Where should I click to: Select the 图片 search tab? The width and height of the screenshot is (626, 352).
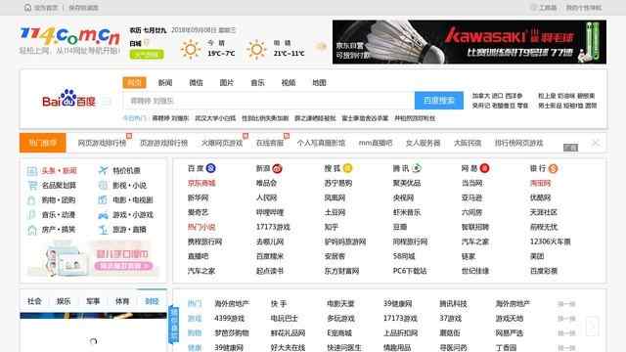pyautogui.click(x=226, y=82)
